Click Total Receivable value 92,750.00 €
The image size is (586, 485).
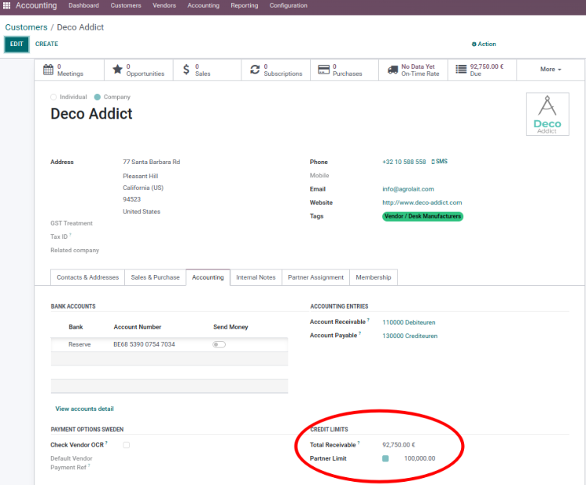[x=398, y=445]
